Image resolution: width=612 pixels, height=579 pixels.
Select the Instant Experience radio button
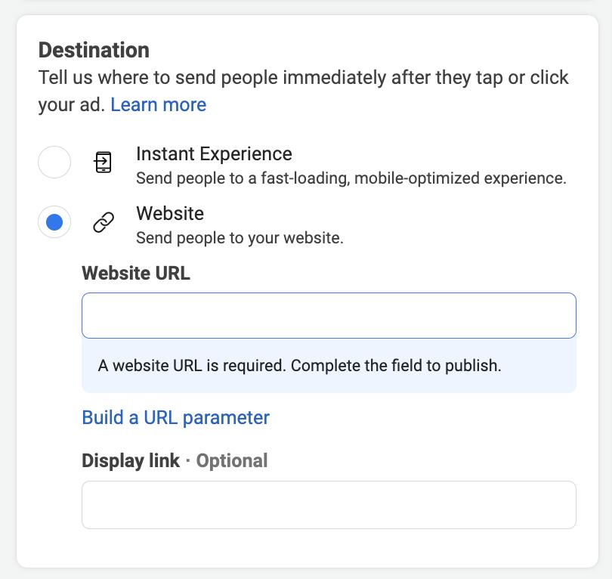click(54, 163)
